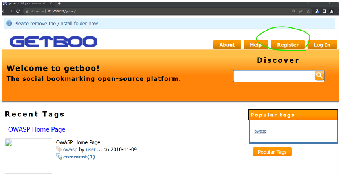This screenshot has width=341, height=182.
Task: Click the owasp tag under the bookmark
Action: point(70,149)
